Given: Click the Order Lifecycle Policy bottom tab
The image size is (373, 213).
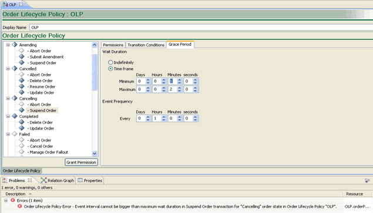Looking at the screenshot, I should [21, 171].
